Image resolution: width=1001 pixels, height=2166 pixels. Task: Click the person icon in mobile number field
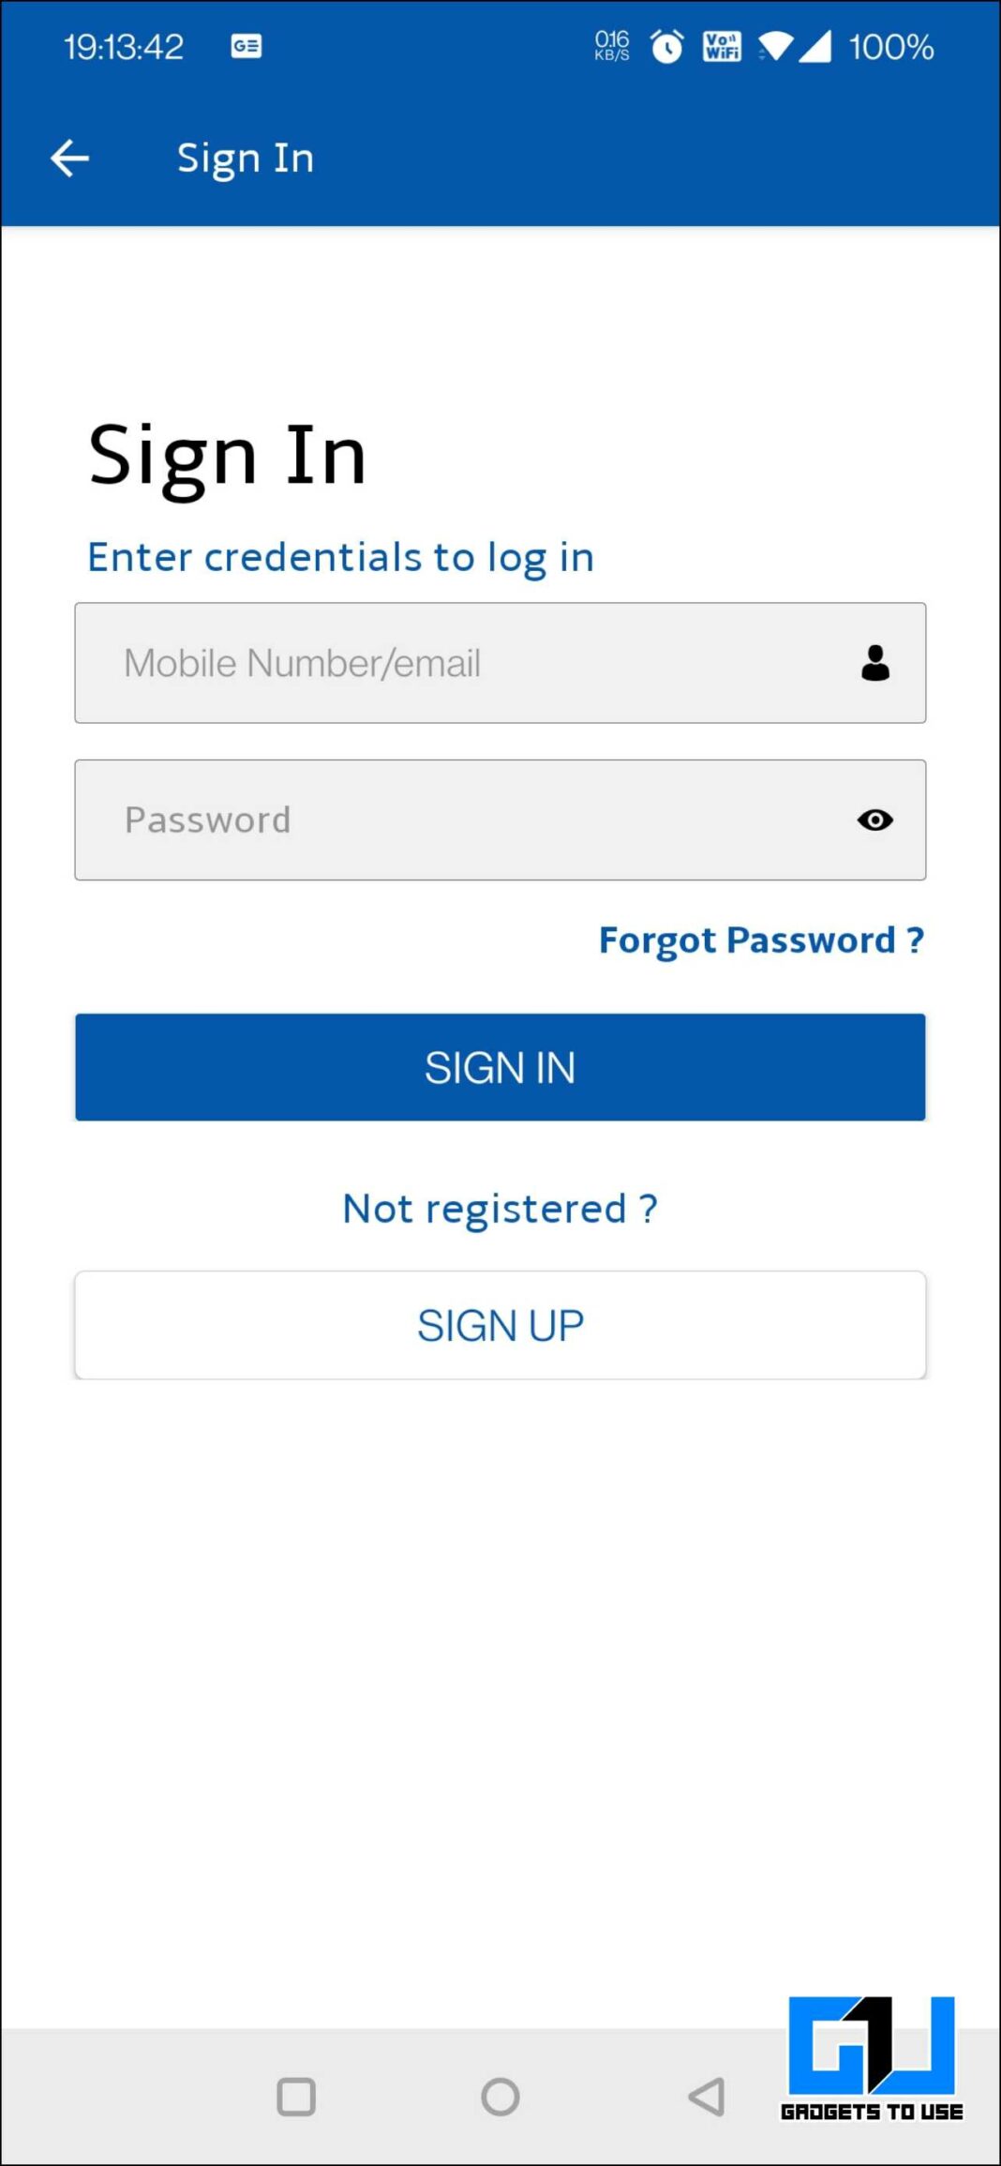pos(874,663)
